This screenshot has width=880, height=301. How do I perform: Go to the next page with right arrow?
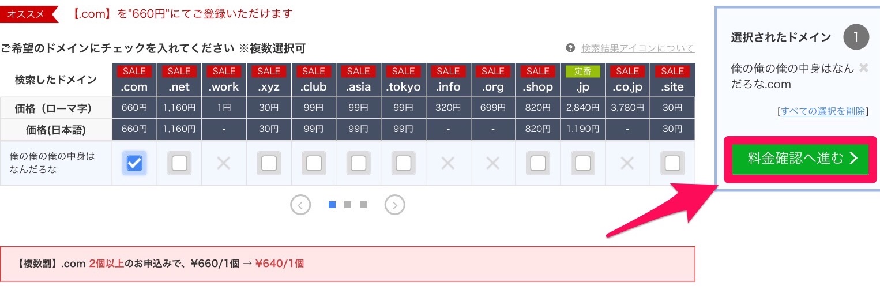point(395,205)
